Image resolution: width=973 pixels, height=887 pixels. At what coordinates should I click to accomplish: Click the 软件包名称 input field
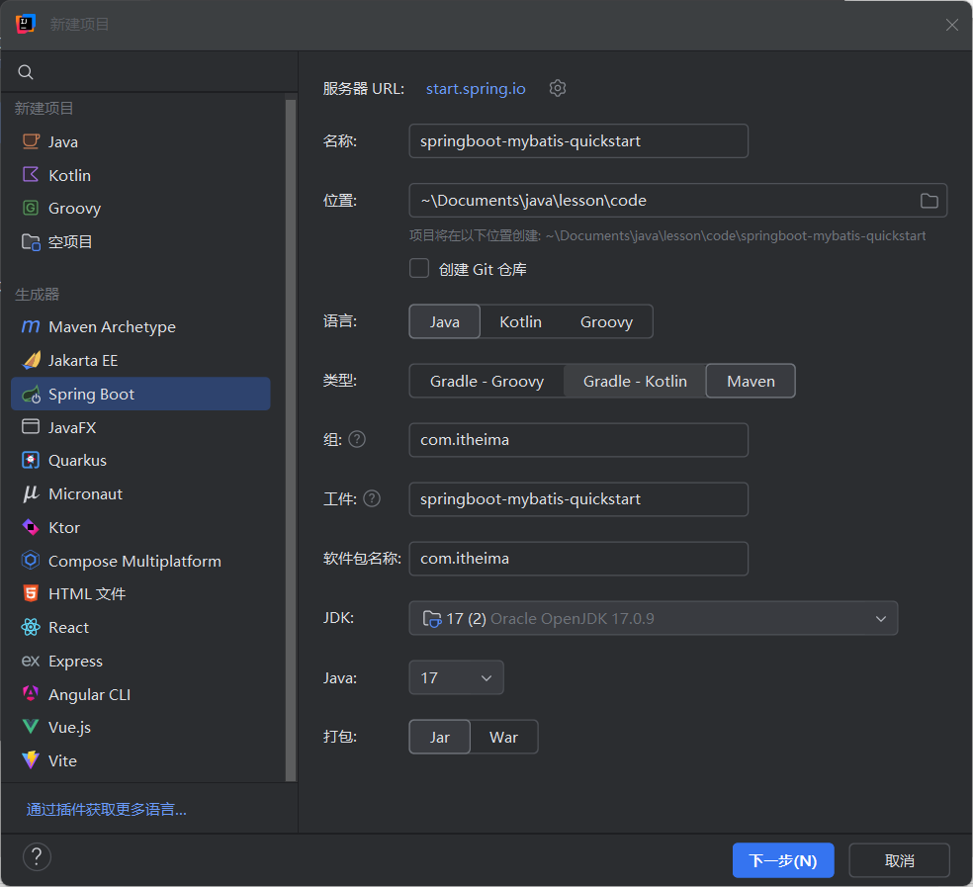click(578, 558)
